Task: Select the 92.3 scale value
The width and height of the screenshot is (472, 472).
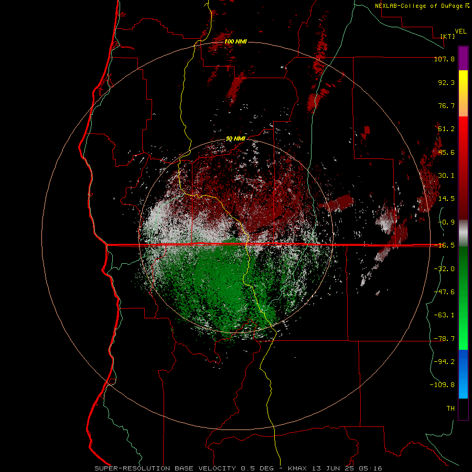Action: pos(446,82)
